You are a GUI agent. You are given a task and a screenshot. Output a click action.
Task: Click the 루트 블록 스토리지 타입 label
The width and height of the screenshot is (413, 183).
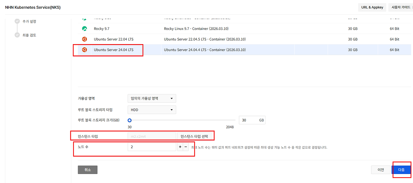pos(95,110)
